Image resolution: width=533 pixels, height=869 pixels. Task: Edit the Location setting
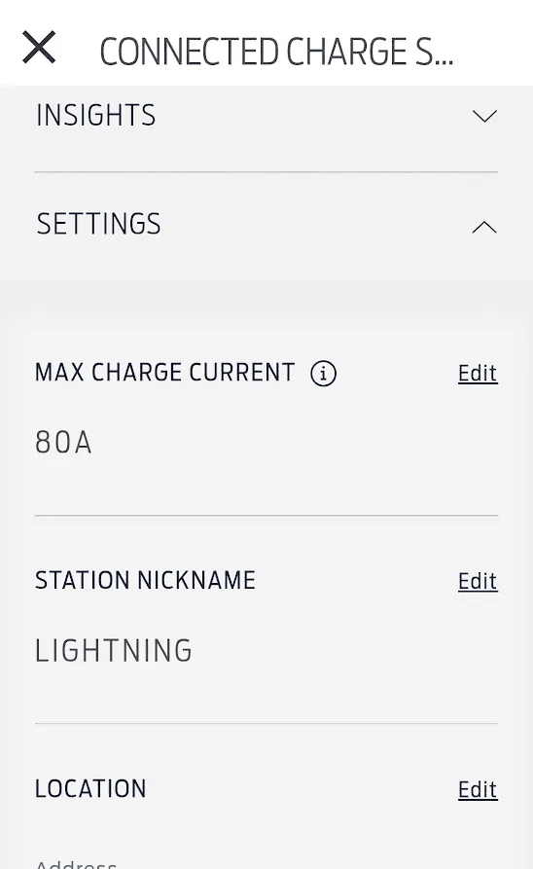tap(478, 790)
